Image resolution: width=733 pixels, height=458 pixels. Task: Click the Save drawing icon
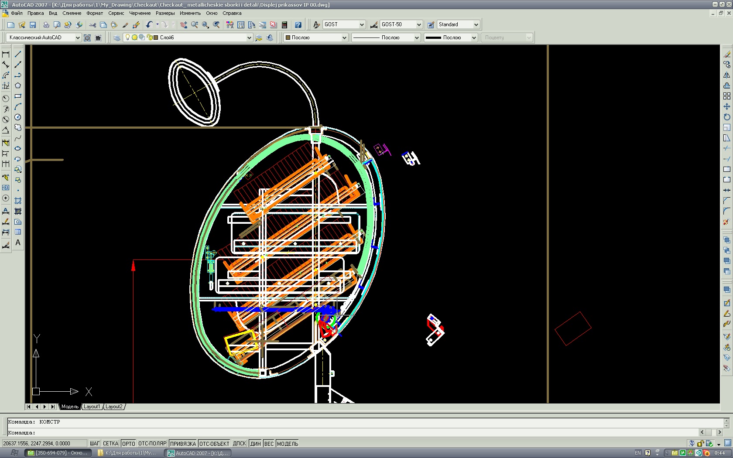click(33, 25)
